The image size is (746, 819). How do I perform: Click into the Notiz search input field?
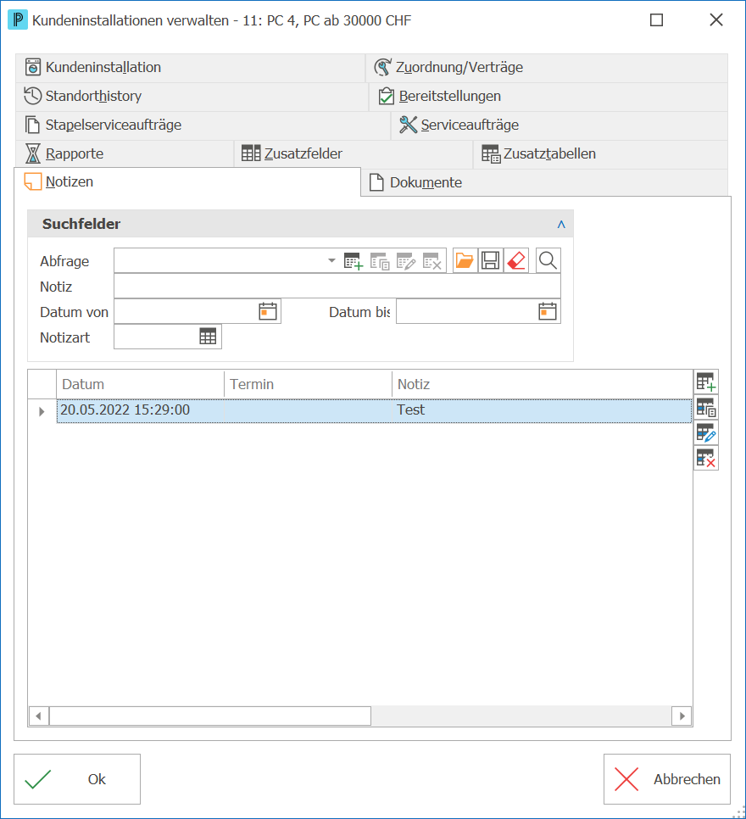tap(337, 286)
